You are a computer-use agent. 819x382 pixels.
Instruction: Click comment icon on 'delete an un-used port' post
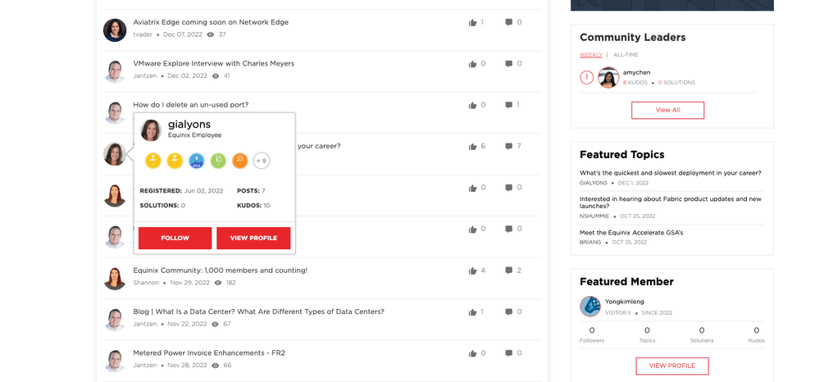pyautogui.click(x=509, y=105)
